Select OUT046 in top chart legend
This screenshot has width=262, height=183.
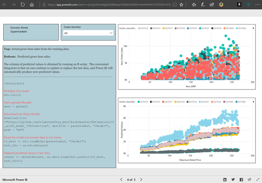pos(241,28)
